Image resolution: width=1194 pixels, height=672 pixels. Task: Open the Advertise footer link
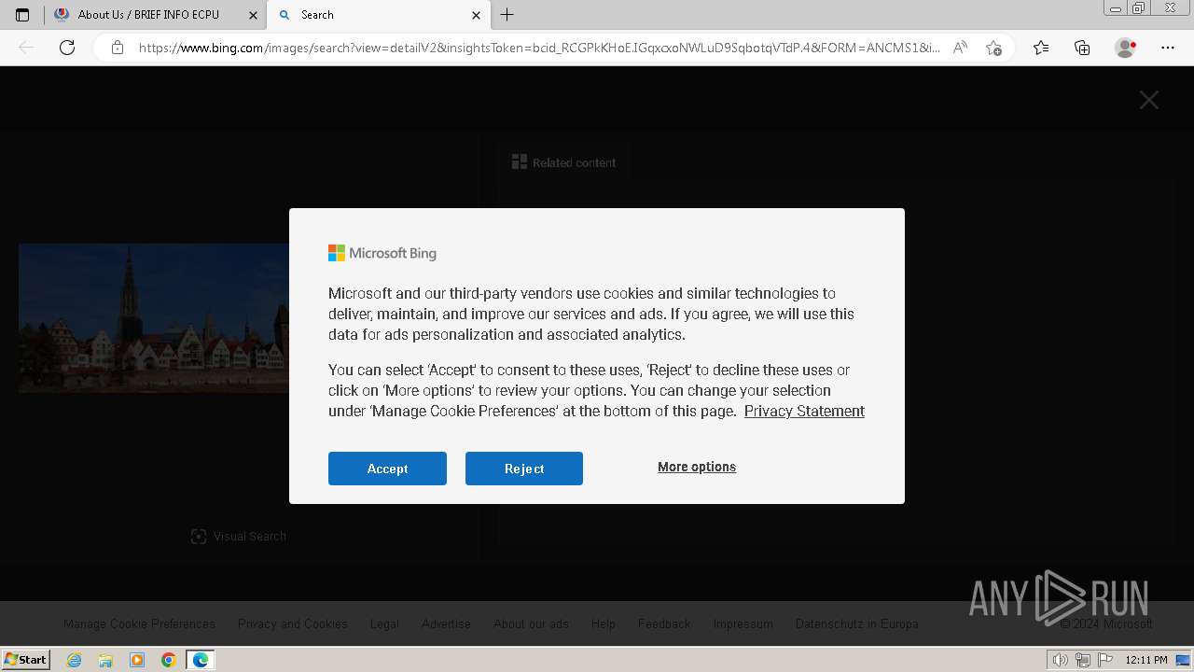(446, 623)
